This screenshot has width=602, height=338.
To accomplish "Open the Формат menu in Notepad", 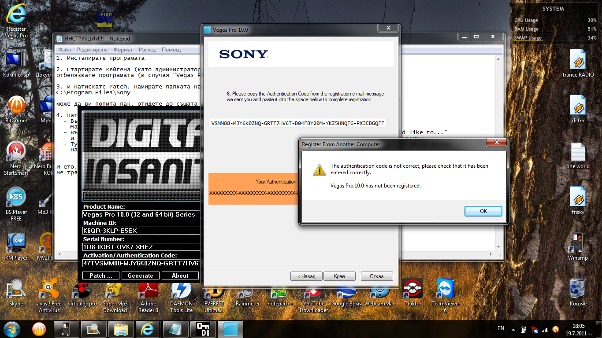I will 123,50.
